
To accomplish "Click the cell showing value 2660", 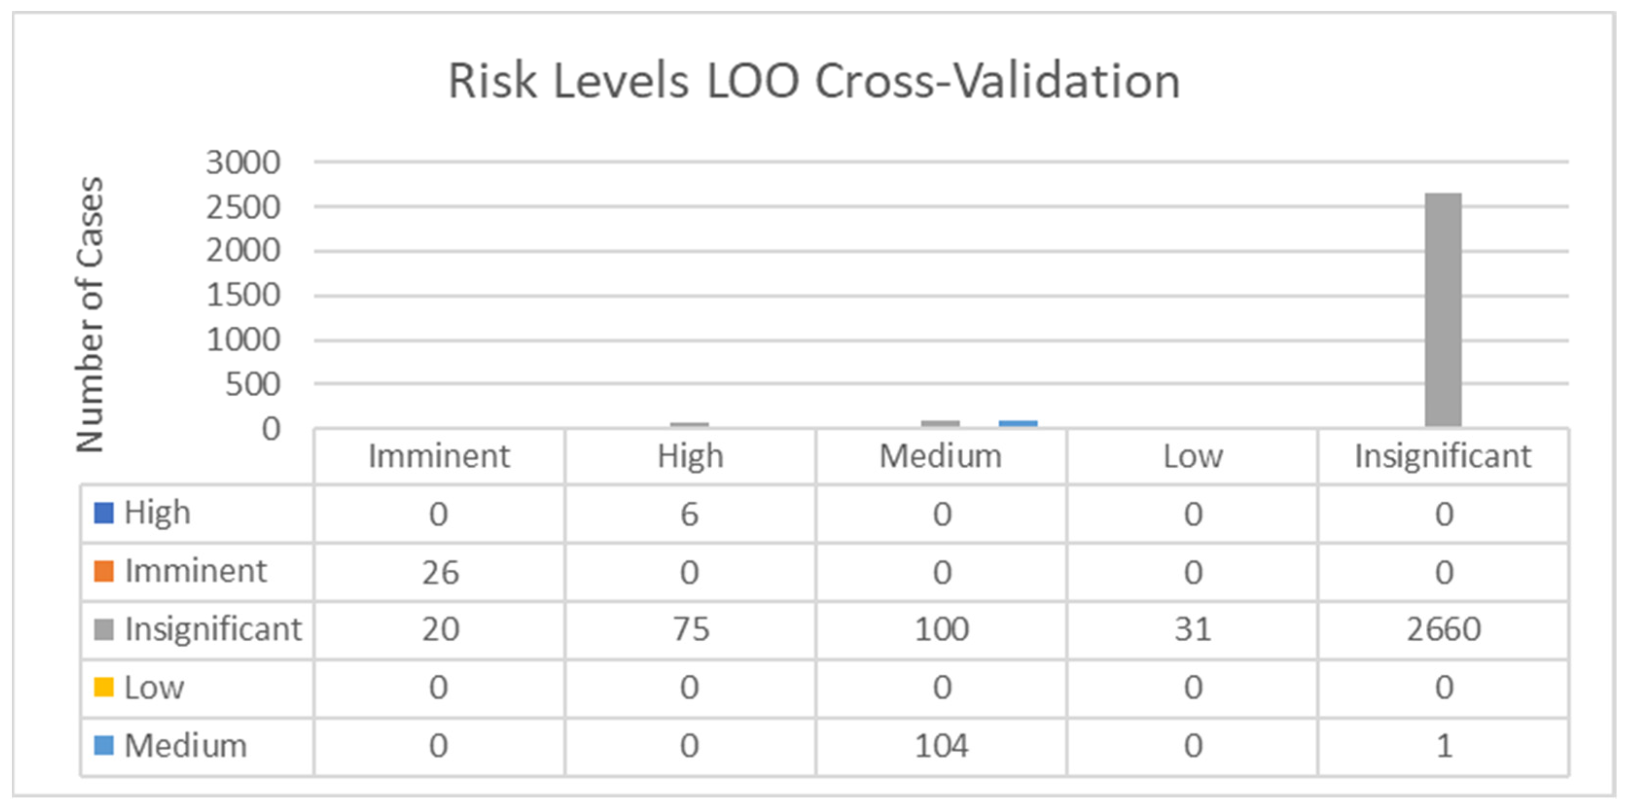I will point(1443,630).
